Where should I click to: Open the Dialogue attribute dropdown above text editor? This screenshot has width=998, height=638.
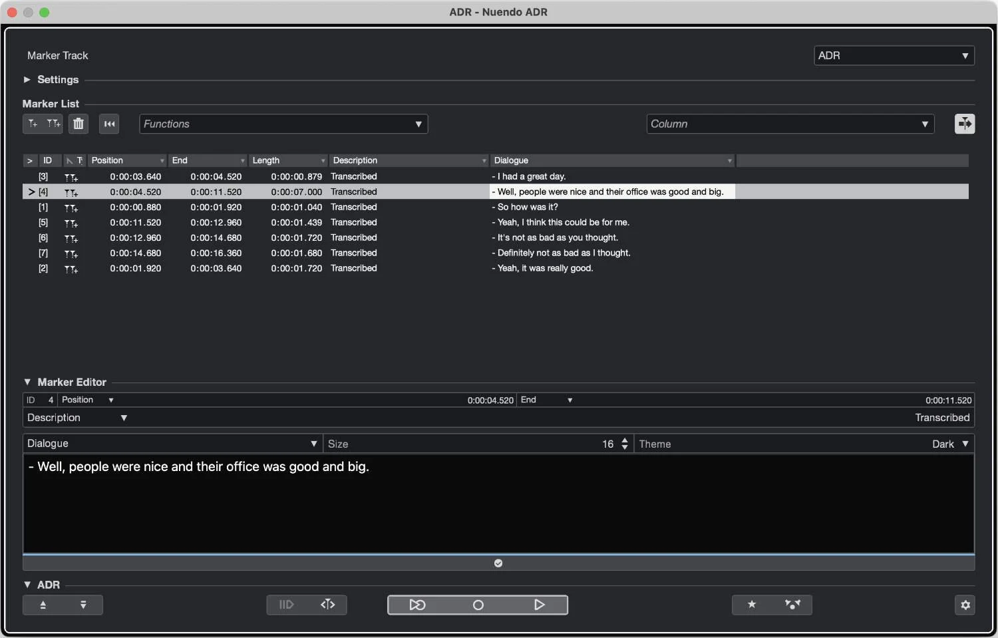(x=172, y=444)
